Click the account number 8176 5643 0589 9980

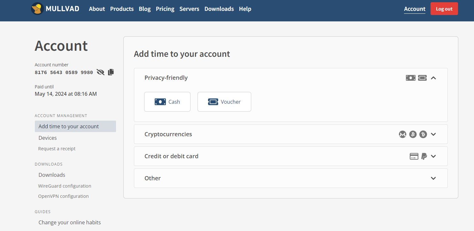click(64, 72)
